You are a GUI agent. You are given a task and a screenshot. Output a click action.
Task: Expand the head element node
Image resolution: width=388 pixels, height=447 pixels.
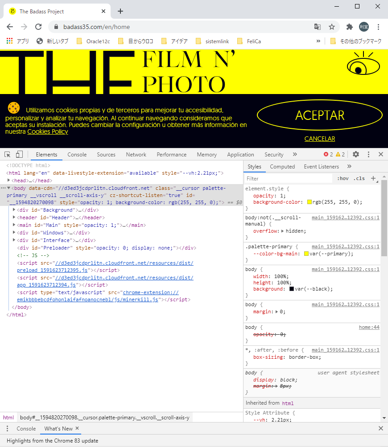[x=8, y=180]
